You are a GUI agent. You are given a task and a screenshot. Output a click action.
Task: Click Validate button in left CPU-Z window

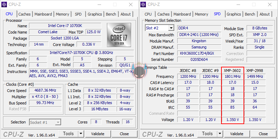tap(98, 134)
